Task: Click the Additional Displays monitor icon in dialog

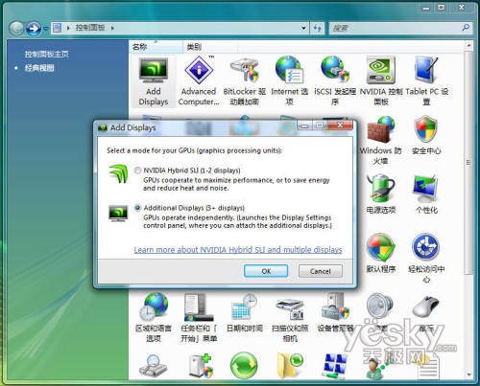Action: tap(118, 214)
